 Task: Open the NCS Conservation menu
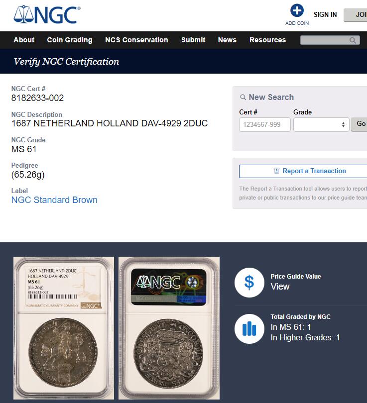(x=136, y=40)
